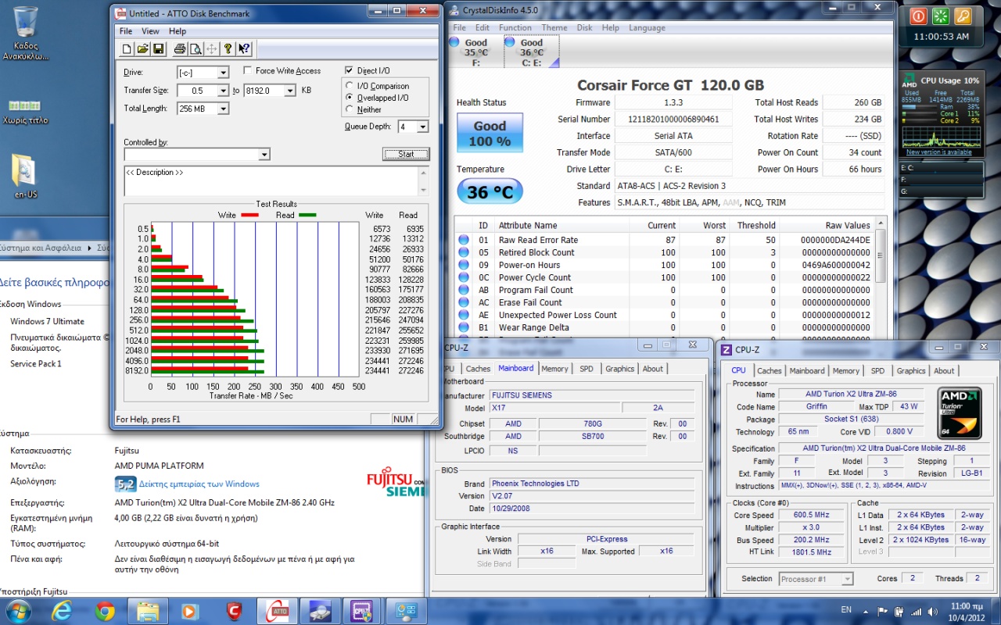
Task: Open the Controlled by dropdown
Action: coord(264,155)
